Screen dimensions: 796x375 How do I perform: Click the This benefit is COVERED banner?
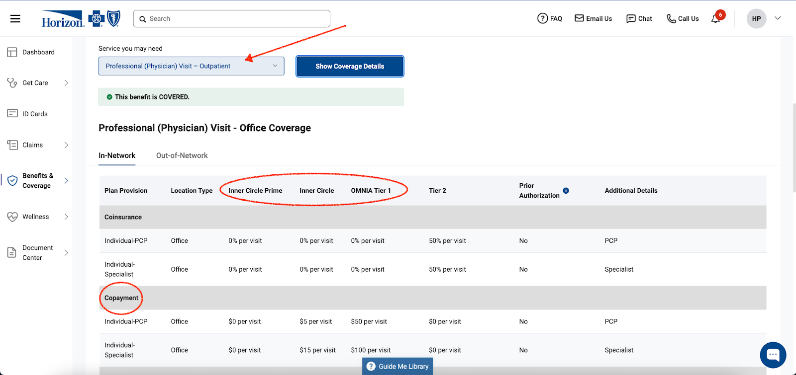point(251,97)
